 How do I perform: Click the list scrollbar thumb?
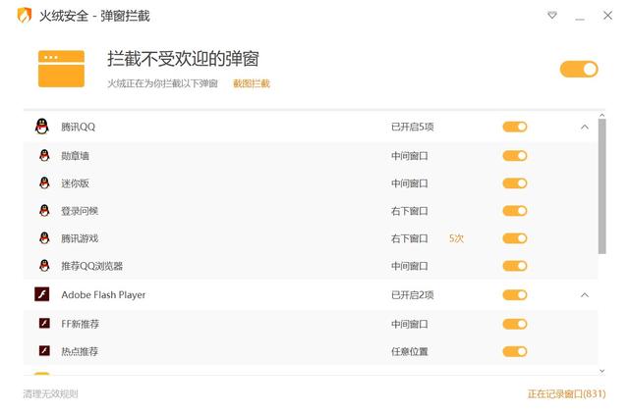601,186
